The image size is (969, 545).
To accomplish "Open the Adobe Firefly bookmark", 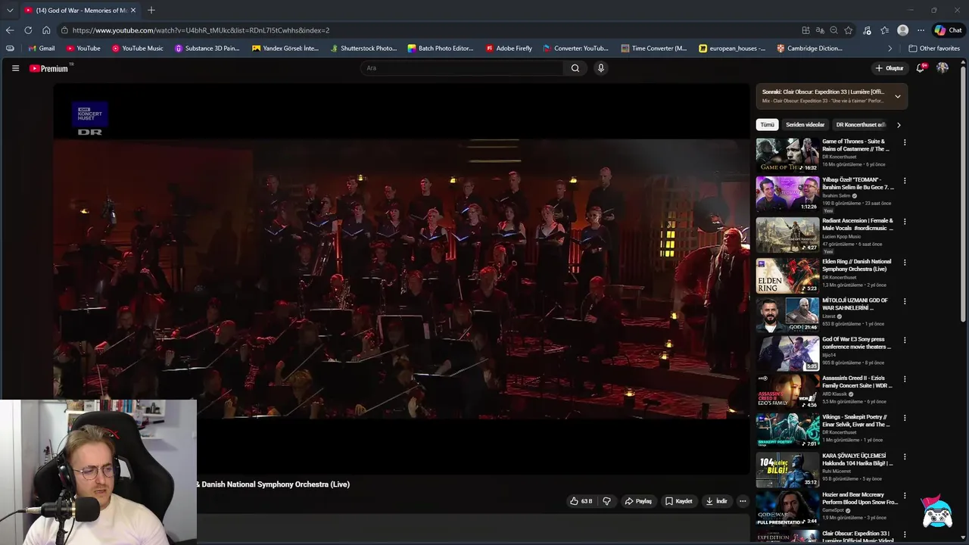I will tap(509, 48).
